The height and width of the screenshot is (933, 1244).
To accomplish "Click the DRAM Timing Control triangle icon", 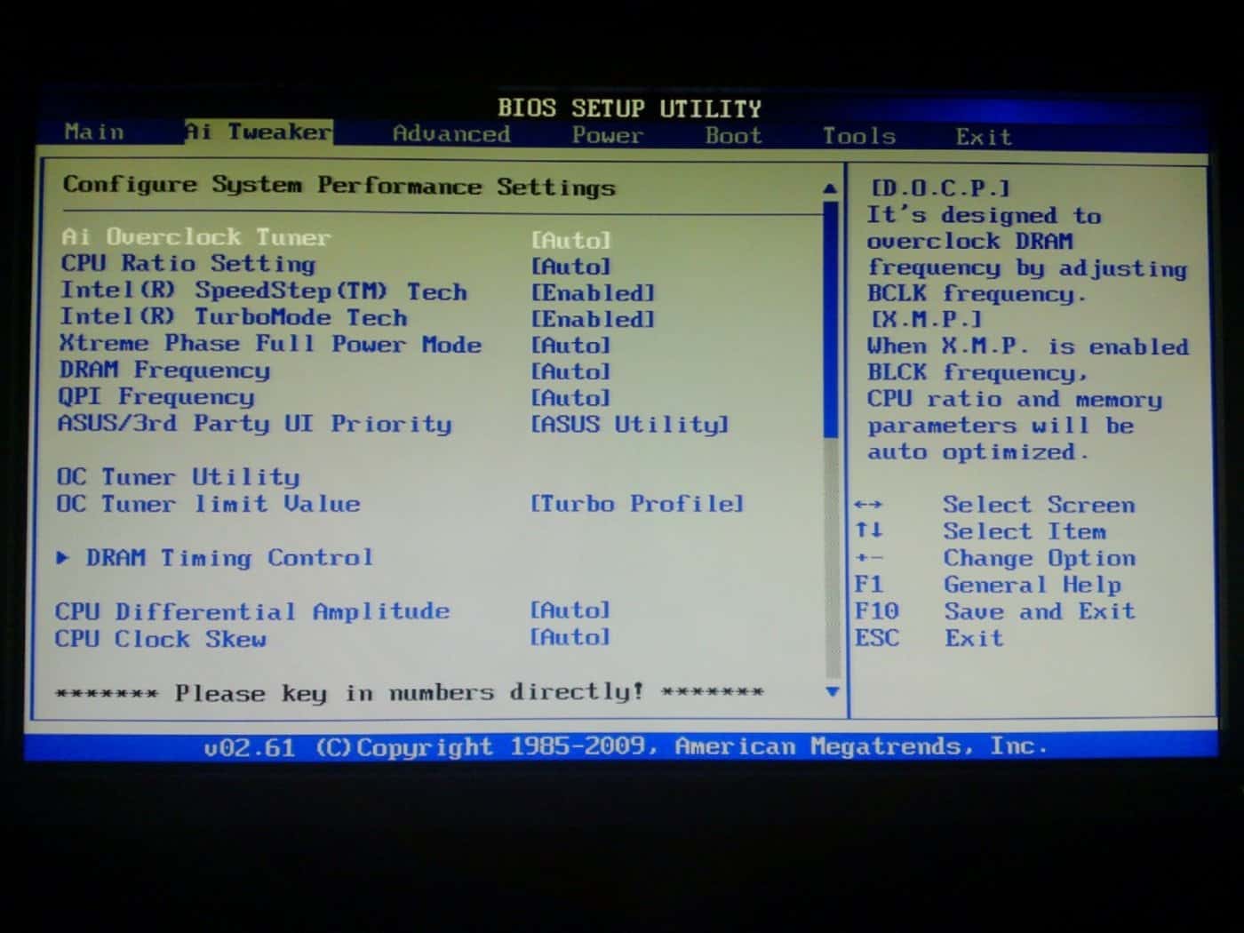I will pos(63,557).
